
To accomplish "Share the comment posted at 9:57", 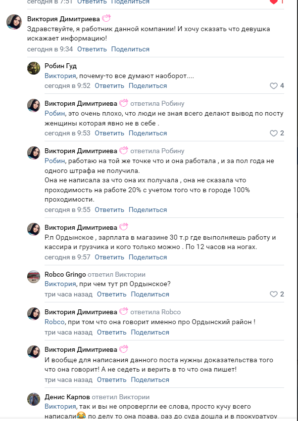I will pyautogui.click(x=148, y=257).
